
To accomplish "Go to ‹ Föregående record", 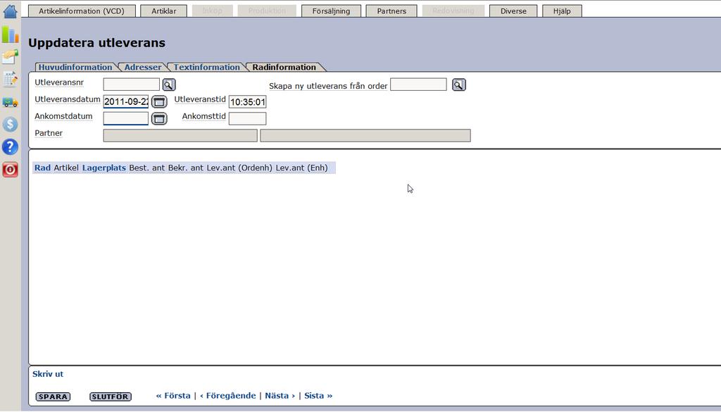I will (227, 395).
